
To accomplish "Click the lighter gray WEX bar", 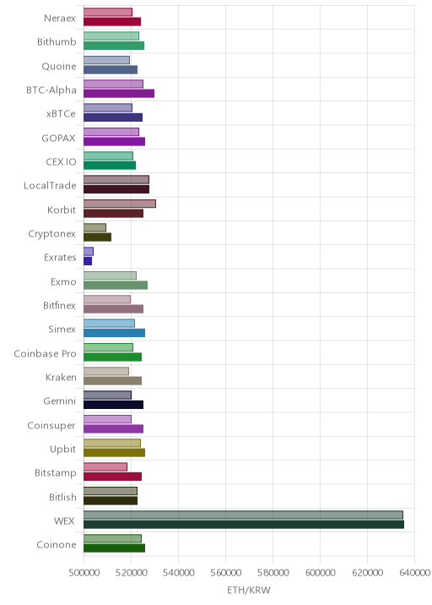I will [x=243, y=515].
